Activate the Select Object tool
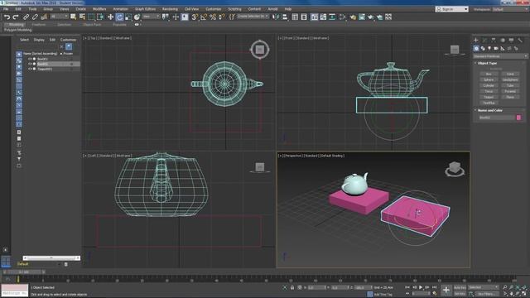Screen dimensions: 530x298 74,17
